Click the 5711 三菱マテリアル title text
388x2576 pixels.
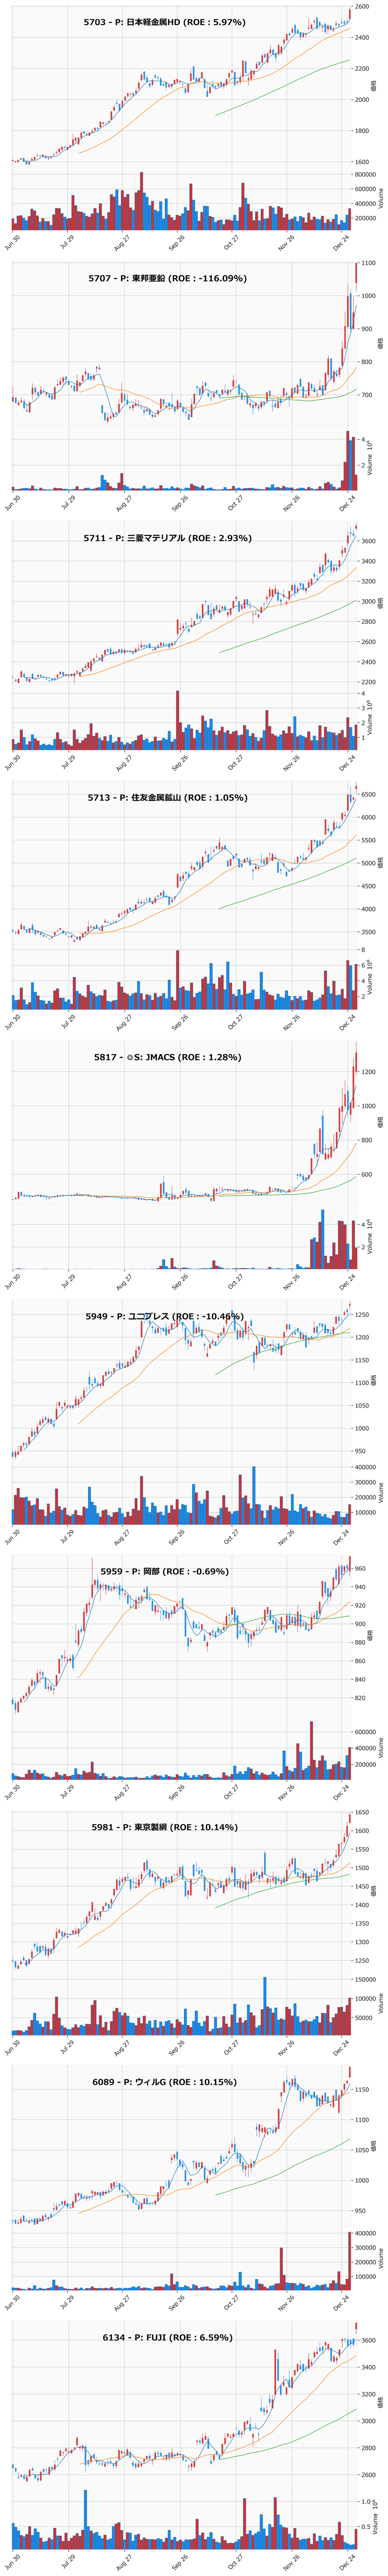click(x=167, y=538)
